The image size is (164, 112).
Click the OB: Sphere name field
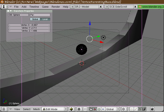18,15
